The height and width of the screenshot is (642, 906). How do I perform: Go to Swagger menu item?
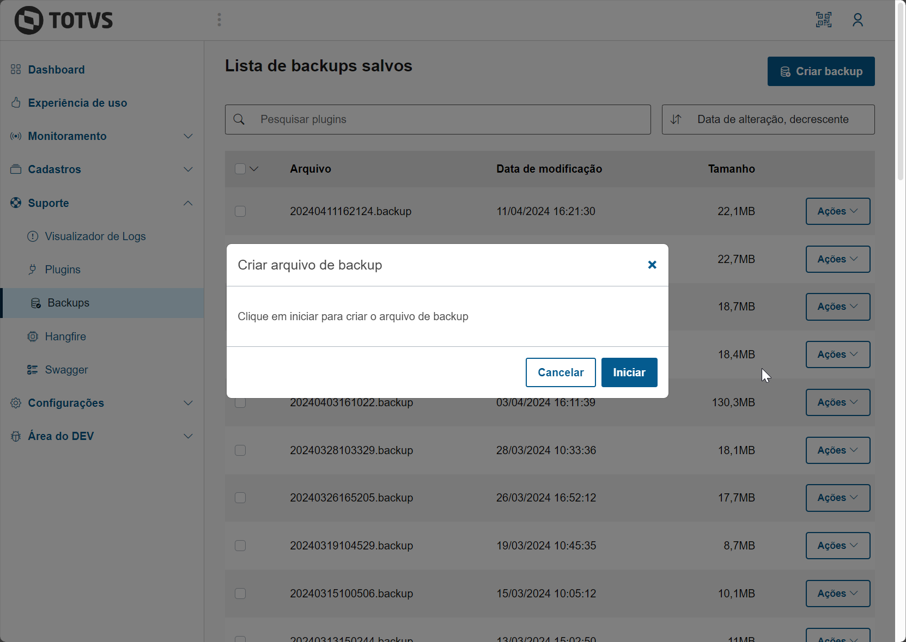point(66,370)
